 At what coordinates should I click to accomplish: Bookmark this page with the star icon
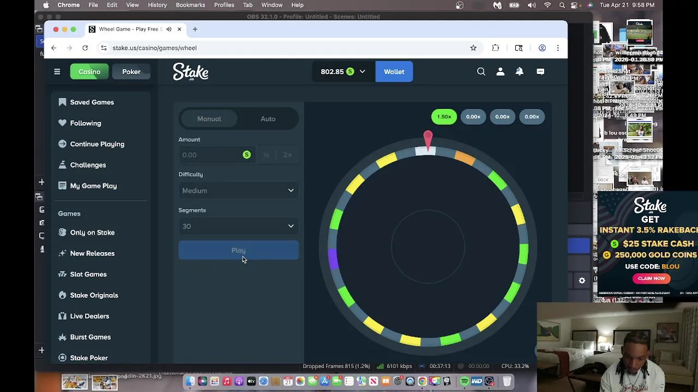point(473,48)
